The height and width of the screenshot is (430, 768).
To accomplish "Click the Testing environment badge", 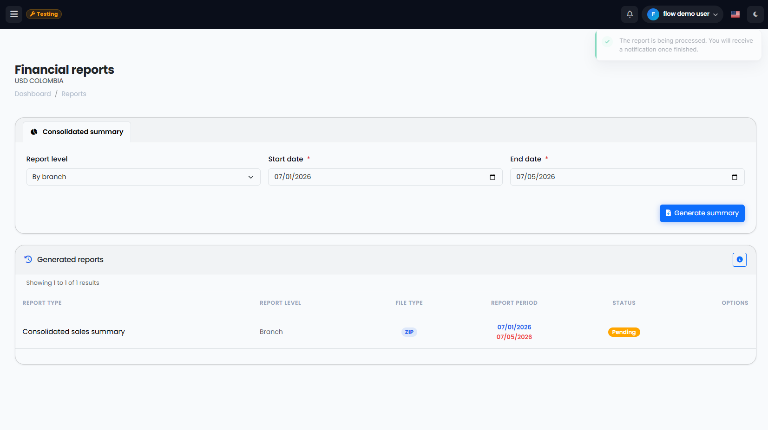I will tap(44, 14).
